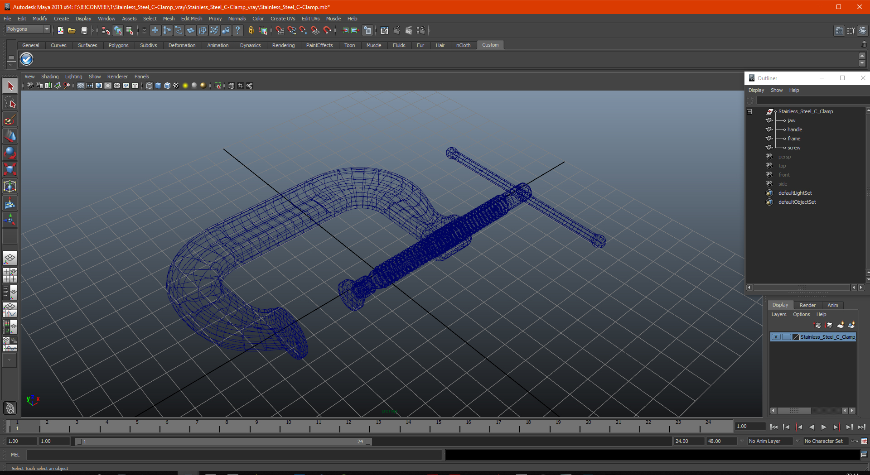Open the shelf options down arrow
The image size is (870, 475).
click(11, 65)
